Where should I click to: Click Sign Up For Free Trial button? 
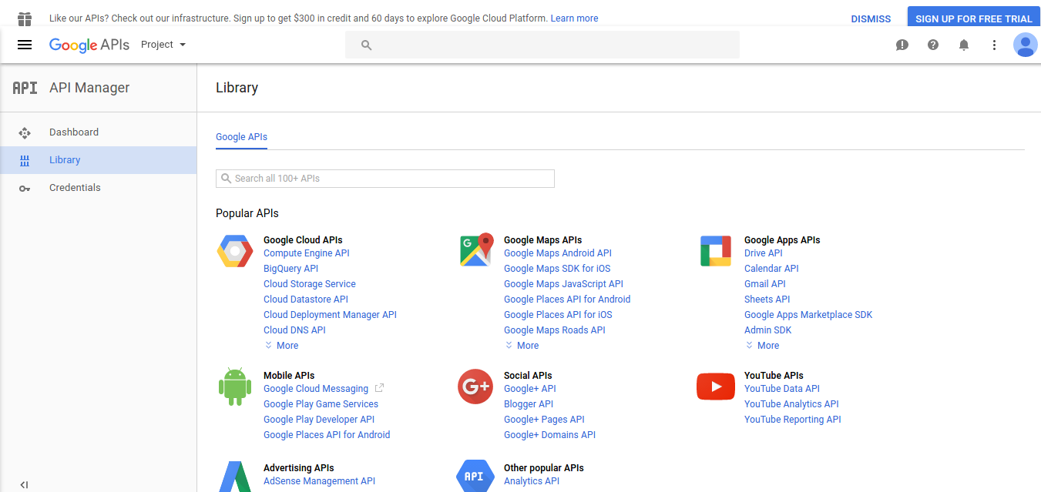point(973,18)
